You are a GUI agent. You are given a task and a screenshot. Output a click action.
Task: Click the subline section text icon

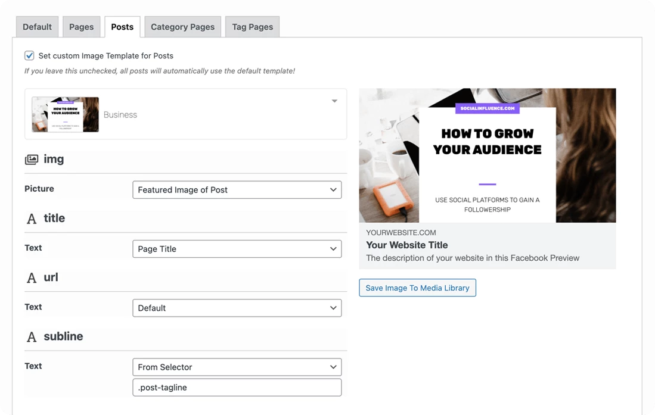[32, 337]
